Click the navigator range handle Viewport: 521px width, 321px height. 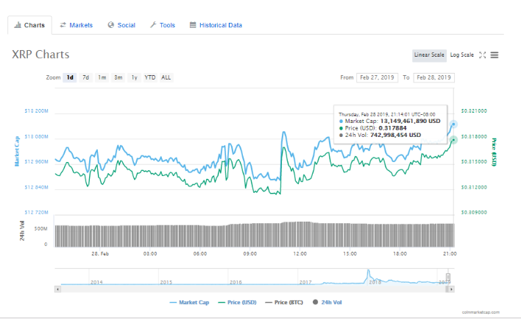click(x=448, y=277)
